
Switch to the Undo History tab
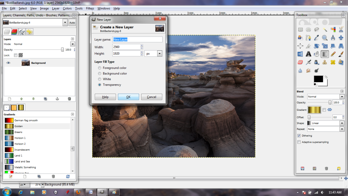29,32
